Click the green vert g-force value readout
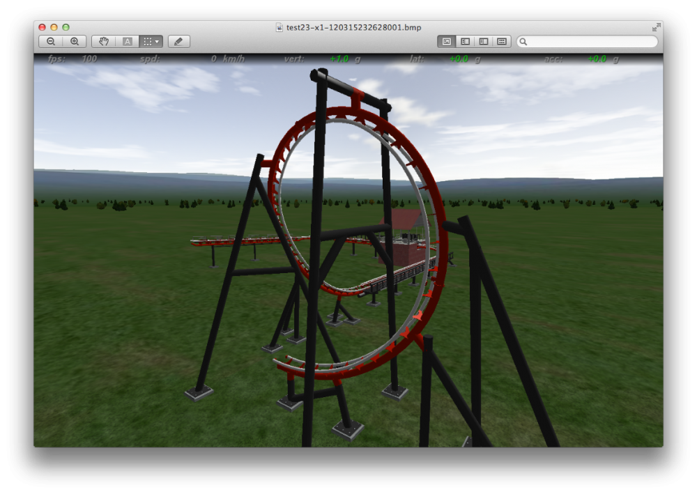 tap(339, 59)
